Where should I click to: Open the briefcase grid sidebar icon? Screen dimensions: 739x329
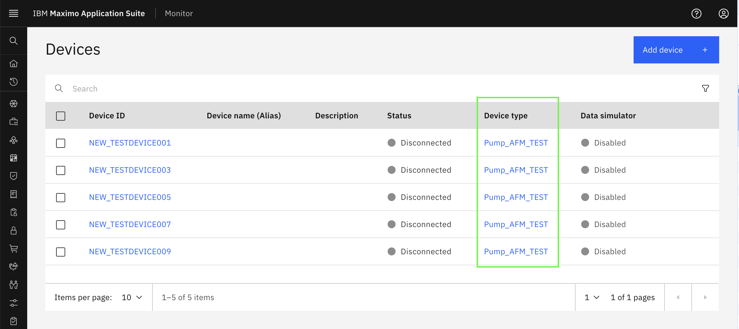click(14, 122)
